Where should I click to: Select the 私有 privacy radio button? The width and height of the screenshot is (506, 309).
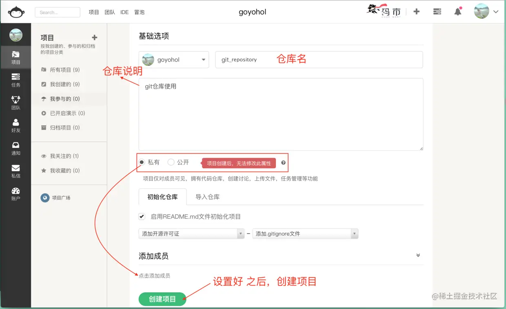142,162
